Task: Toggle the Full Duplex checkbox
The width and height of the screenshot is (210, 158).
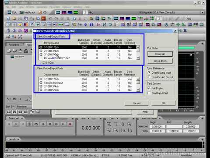Action: pyautogui.click(x=149, y=88)
